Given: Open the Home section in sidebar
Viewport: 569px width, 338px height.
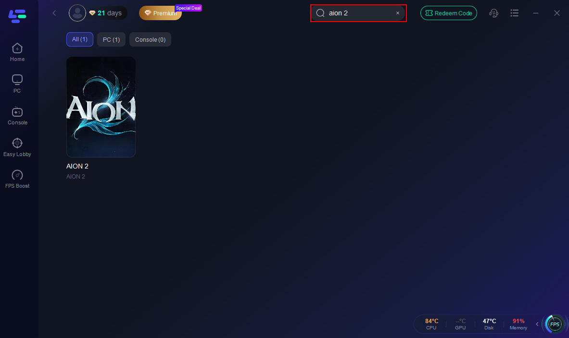Looking at the screenshot, I should pos(17,52).
